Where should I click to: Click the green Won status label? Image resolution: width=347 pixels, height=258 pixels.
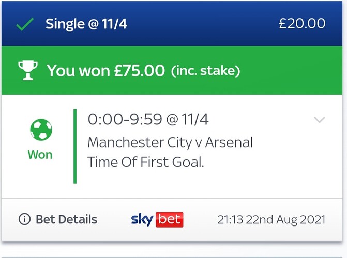tap(40, 155)
